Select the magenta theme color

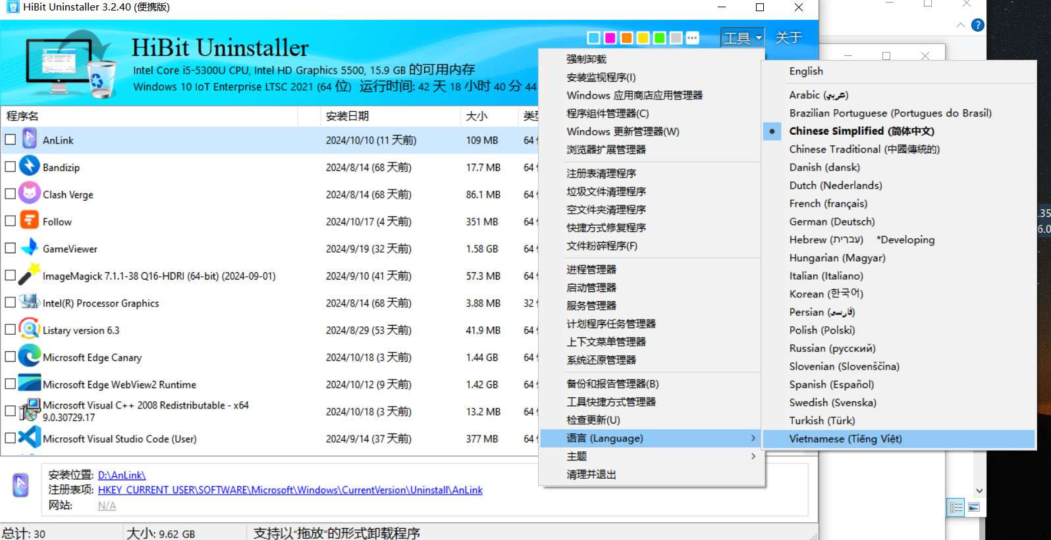click(x=610, y=37)
